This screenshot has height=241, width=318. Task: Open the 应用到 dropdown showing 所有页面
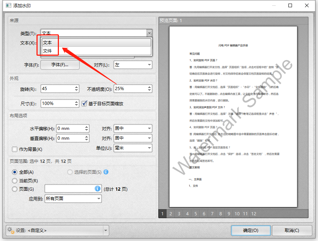pyautogui.click(x=73, y=199)
